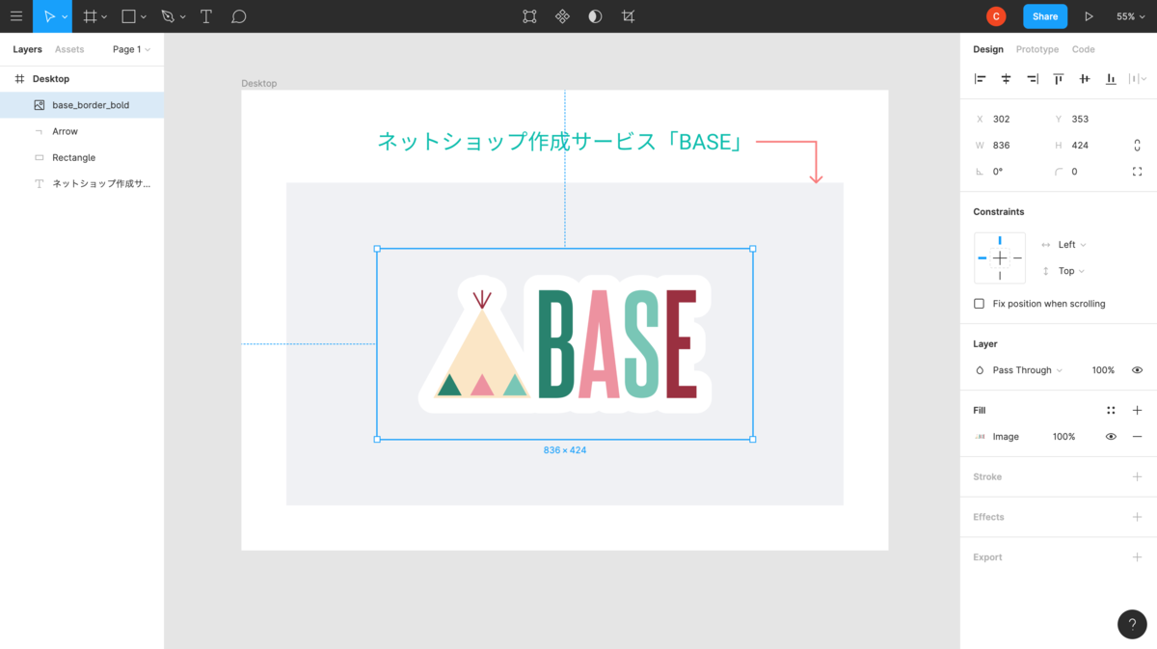Viewport: 1157px width, 649px height.
Task: Click the Share button
Action: pos(1045,16)
